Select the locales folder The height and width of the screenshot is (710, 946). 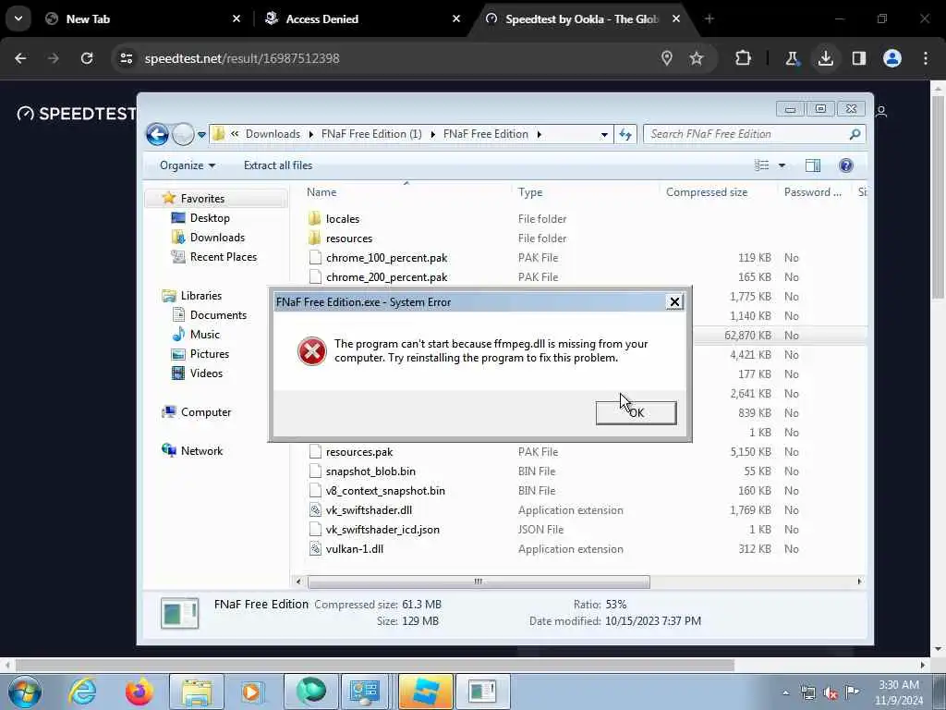(x=342, y=218)
